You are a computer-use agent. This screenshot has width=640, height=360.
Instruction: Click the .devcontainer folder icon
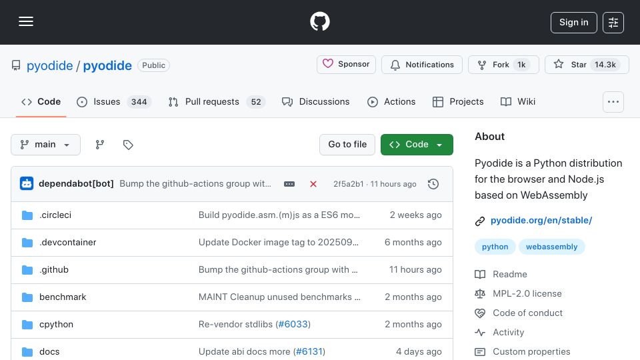[x=27, y=243]
